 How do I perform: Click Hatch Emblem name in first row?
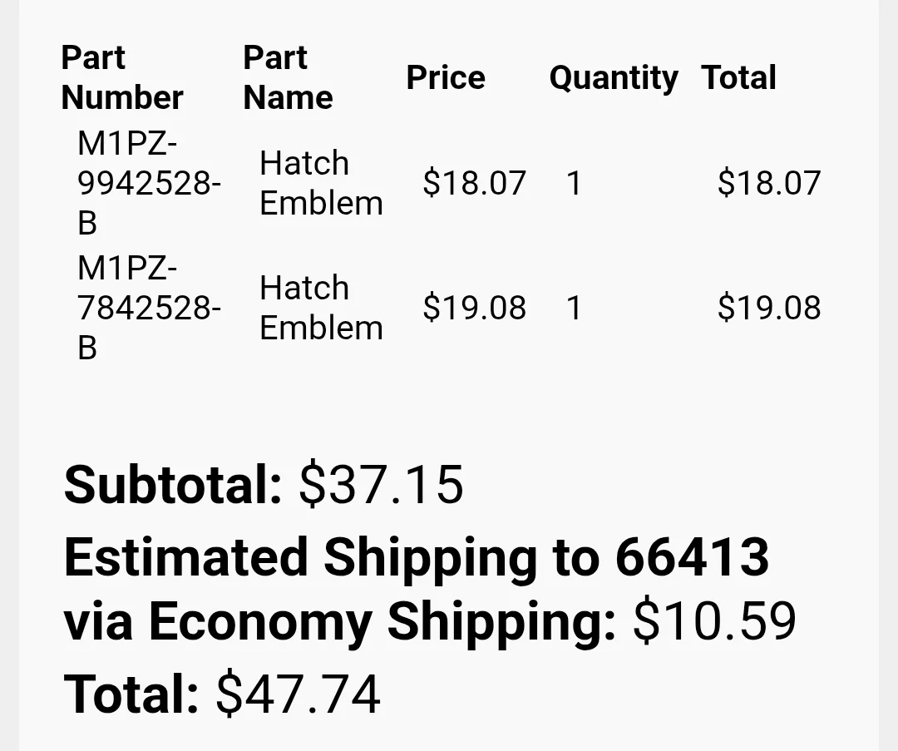coord(321,183)
